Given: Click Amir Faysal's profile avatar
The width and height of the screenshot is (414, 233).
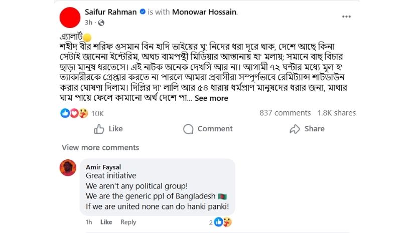Looking at the screenshot, I should [x=68, y=168].
